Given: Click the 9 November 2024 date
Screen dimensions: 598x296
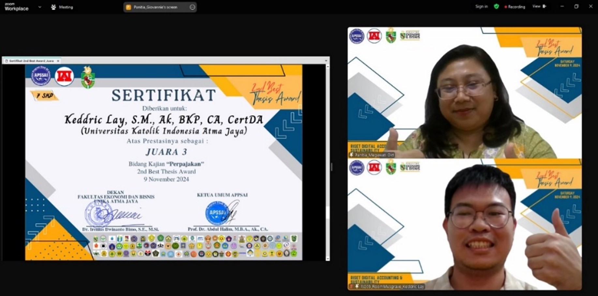Looking at the screenshot, I should (166, 179).
